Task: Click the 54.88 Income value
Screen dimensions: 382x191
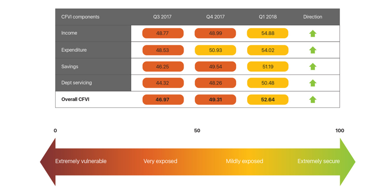Action: [268, 33]
